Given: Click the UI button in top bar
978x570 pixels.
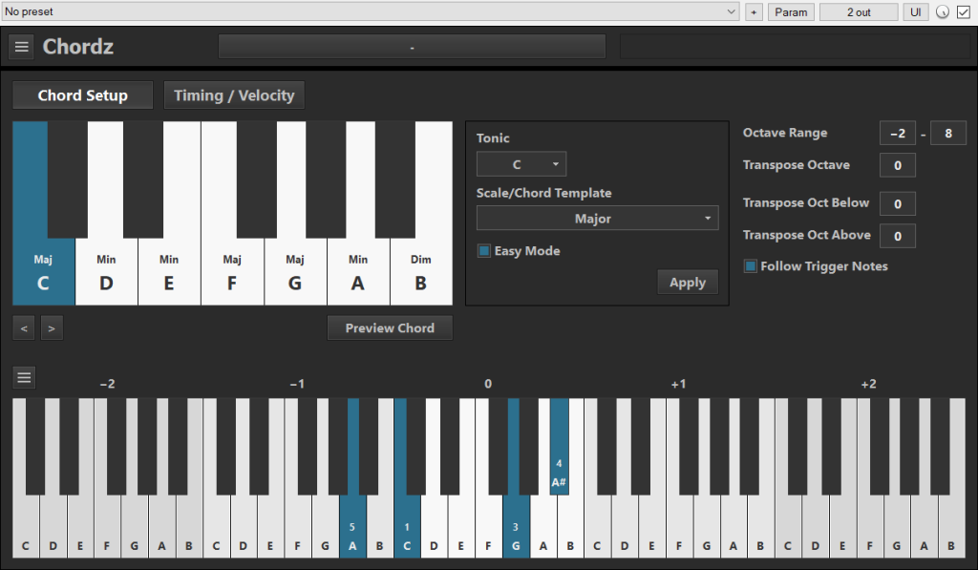Looking at the screenshot, I should point(916,11).
